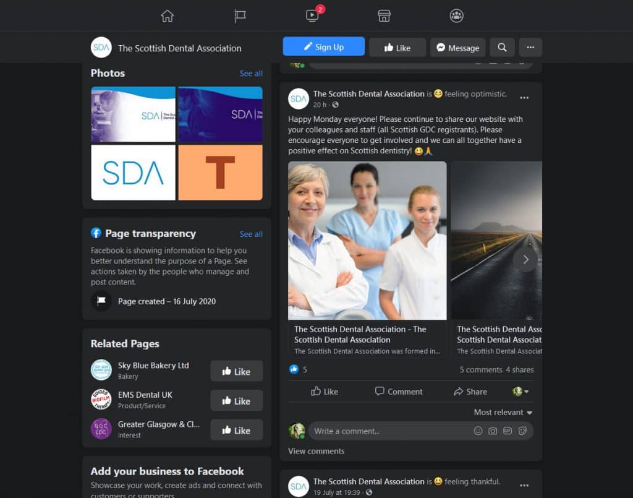Click the blue Sign Up button
Screen dimensions: 633x498
click(x=324, y=47)
